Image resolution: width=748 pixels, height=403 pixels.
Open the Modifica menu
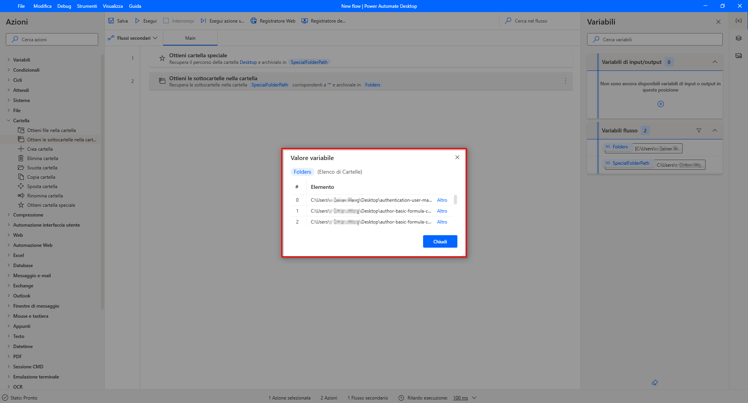(42, 6)
